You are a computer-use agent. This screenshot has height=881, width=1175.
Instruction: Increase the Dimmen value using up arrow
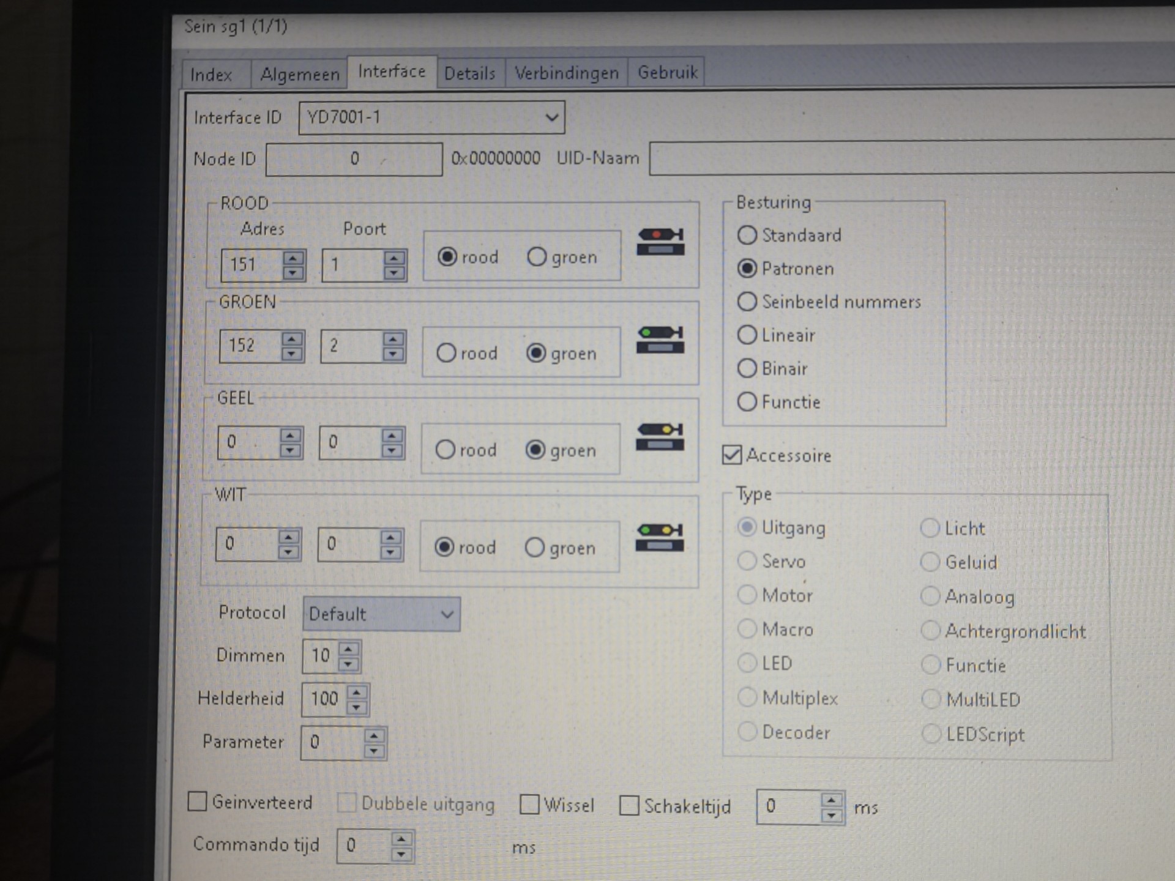tap(349, 649)
